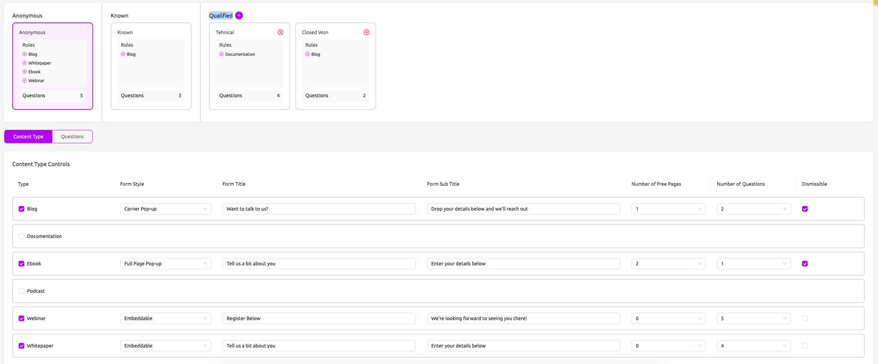
Task: Click the 'Content Type Controls' heading
Action: coord(41,164)
